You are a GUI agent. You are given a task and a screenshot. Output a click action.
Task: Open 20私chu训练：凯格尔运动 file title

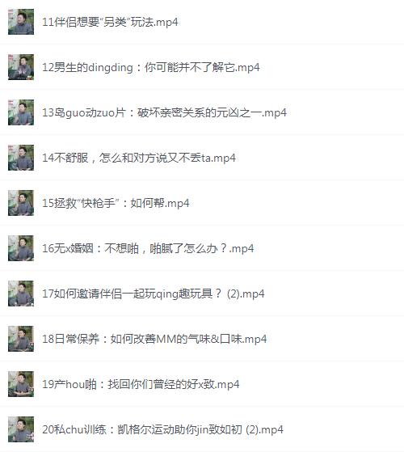pyautogui.click(x=162, y=429)
